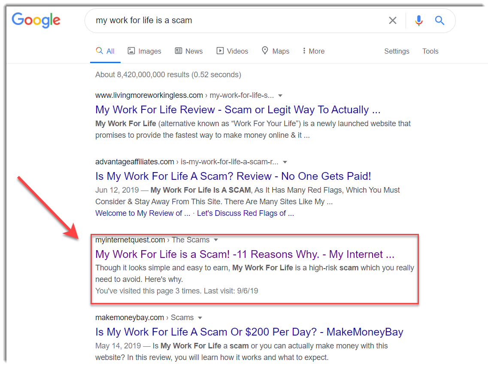Expand dropdown arrow beside makemoneybay.com Scams
Image resolution: width=488 pixels, height=366 pixels.
tap(200, 318)
